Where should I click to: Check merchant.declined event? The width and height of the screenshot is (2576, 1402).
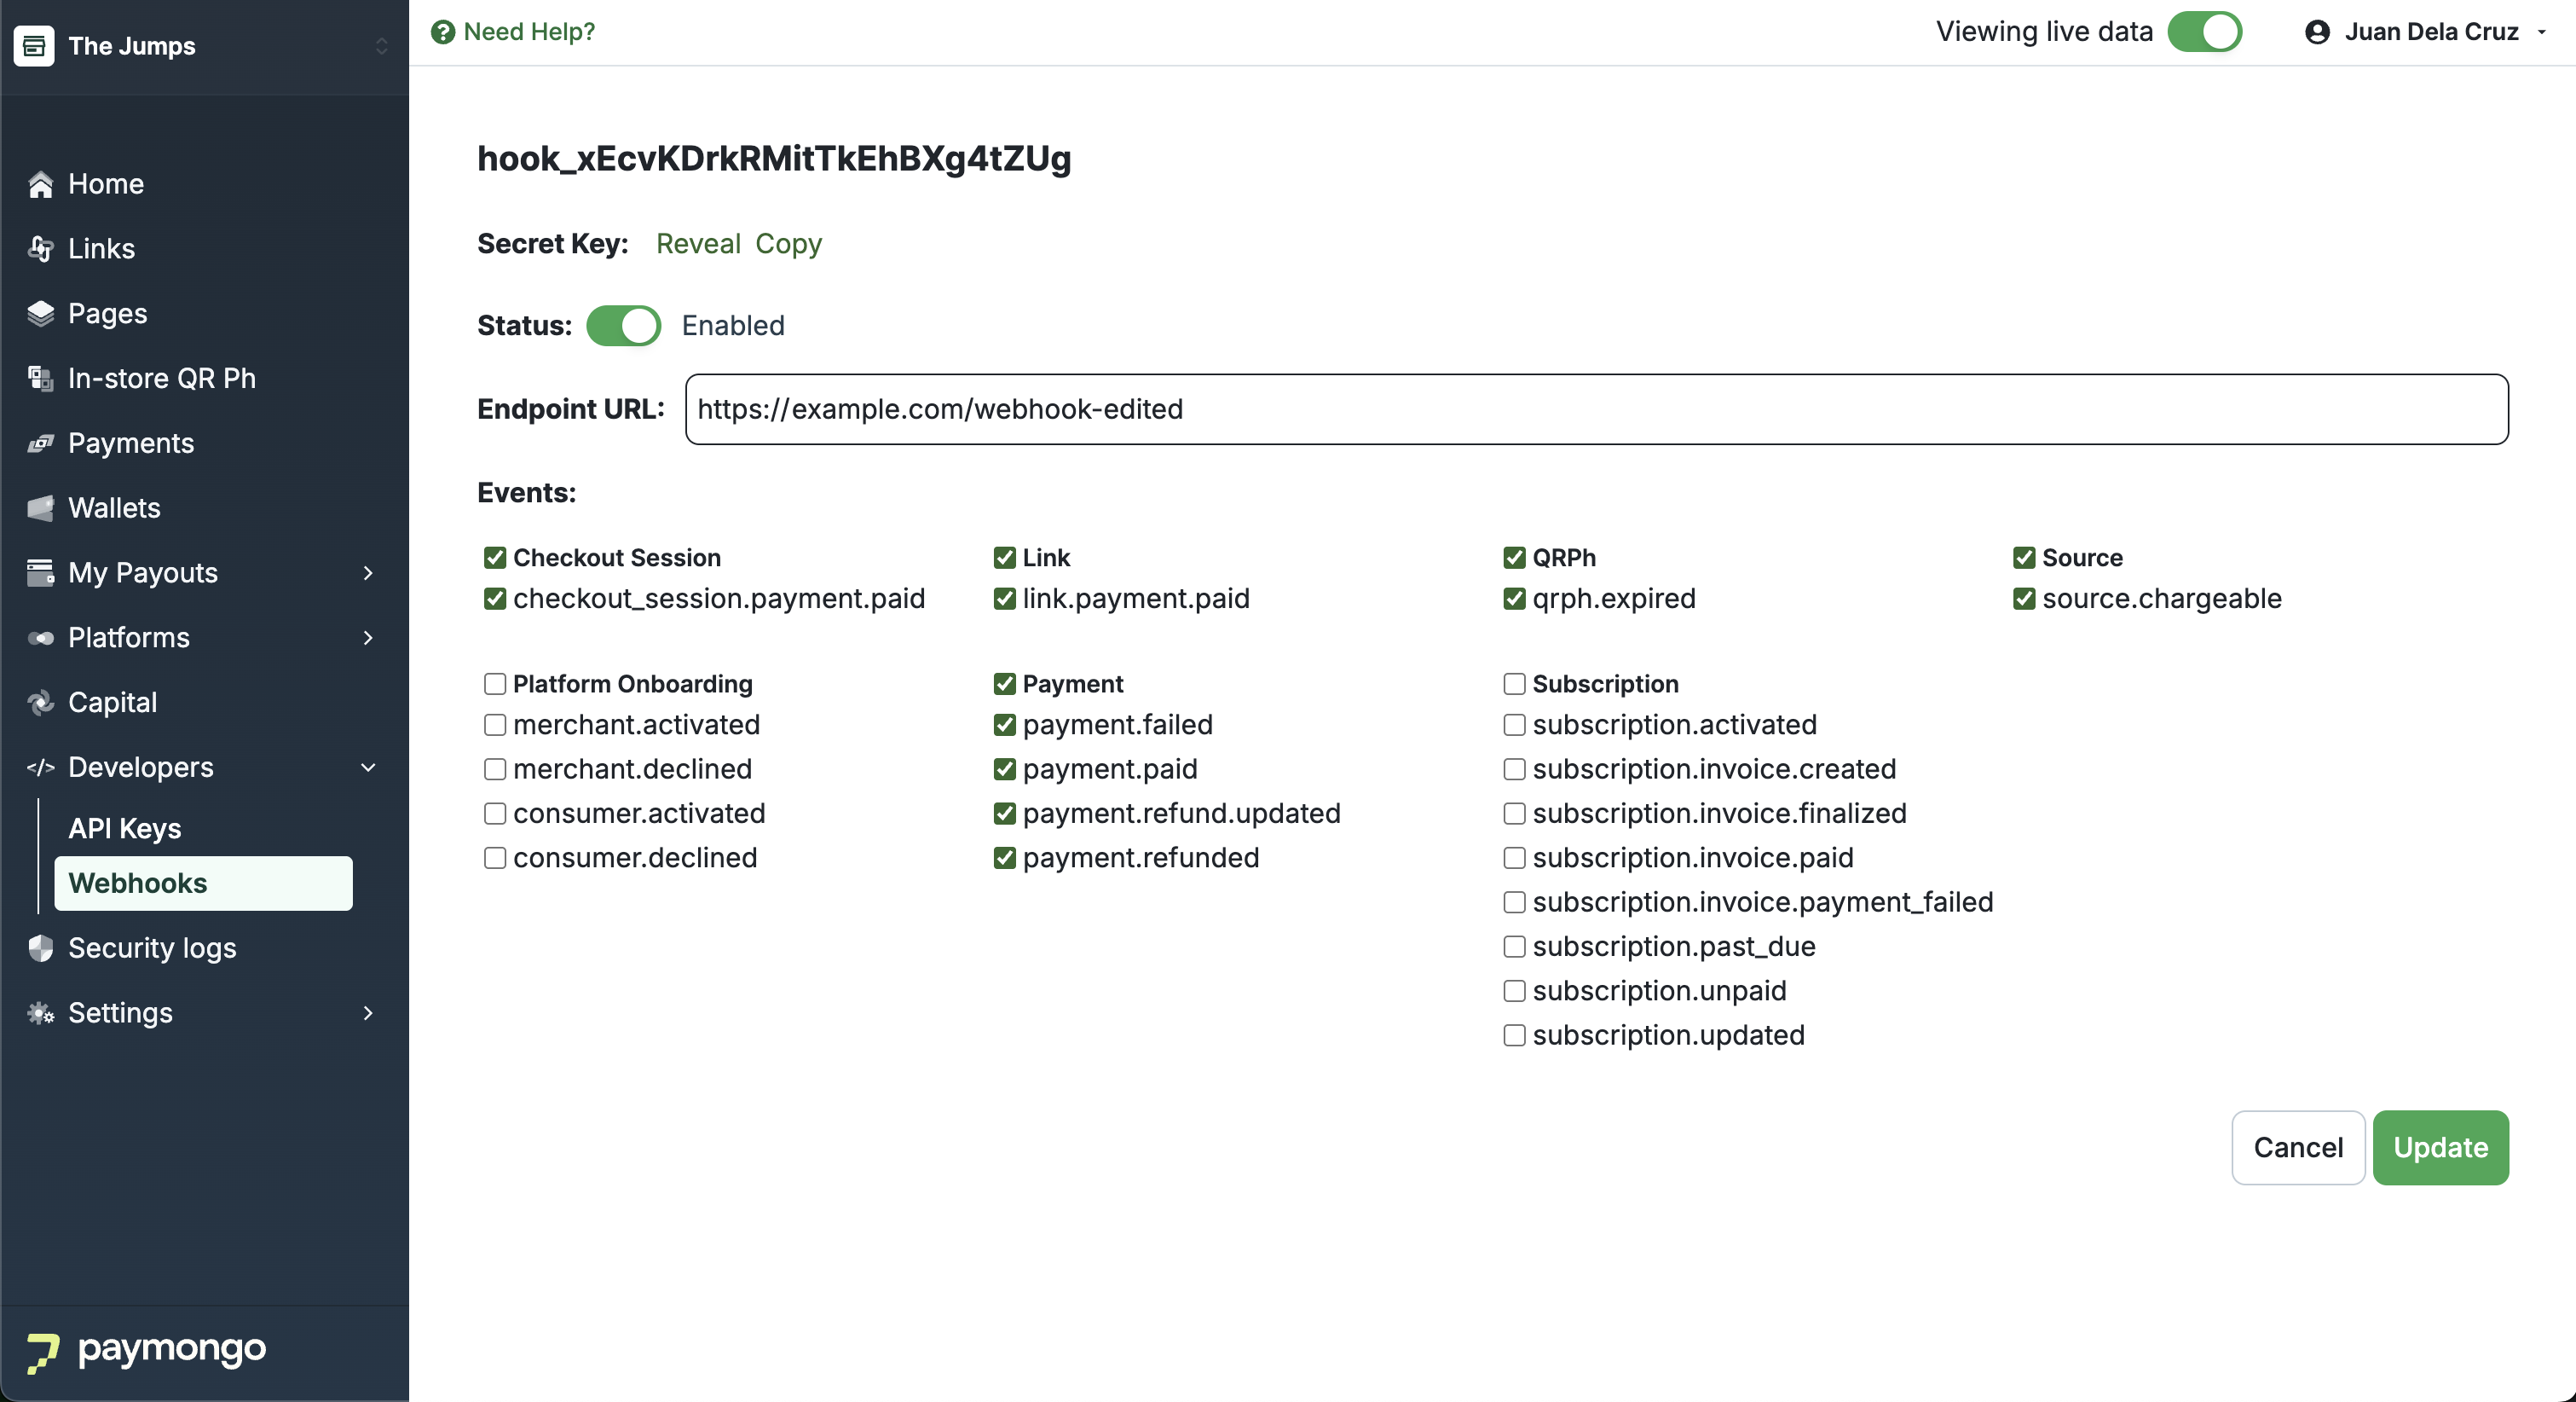point(495,769)
